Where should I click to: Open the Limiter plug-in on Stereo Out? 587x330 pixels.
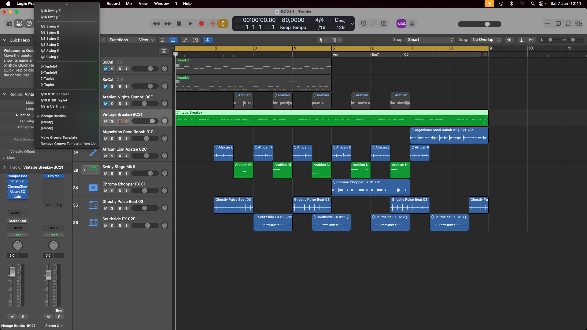pyautogui.click(x=54, y=176)
